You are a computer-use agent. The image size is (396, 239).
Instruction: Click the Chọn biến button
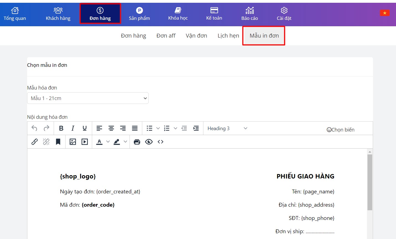340,130
